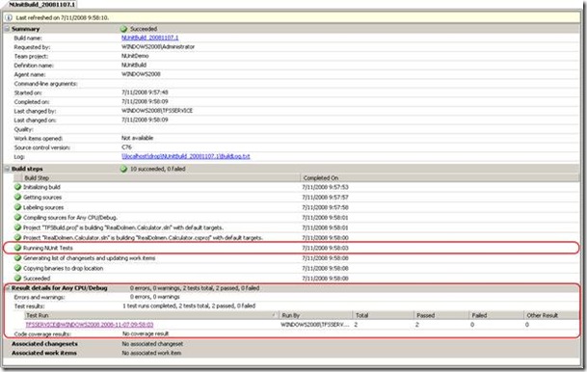Open the buildlog.txt log link

click(x=186, y=156)
